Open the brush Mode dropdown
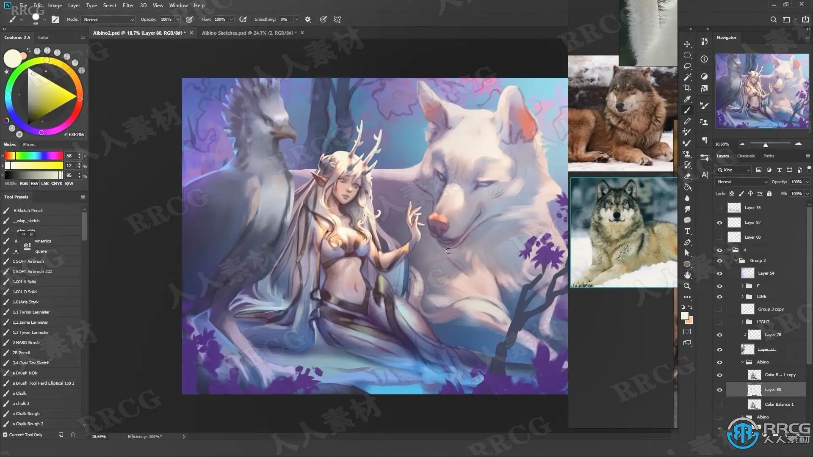 [x=108, y=19]
